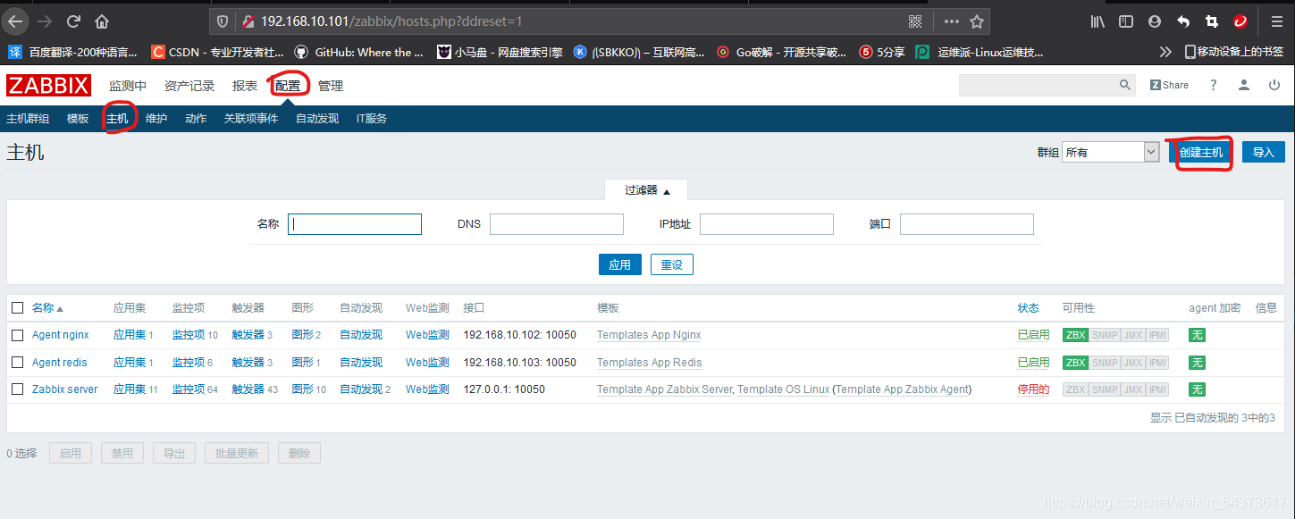
Task: Open Templates App Nginx link
Action: [x=649, y=335]
